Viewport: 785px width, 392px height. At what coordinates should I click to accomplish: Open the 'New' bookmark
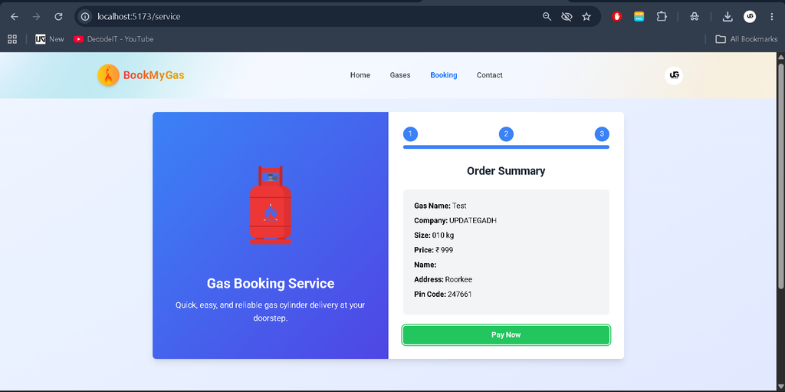50,39
